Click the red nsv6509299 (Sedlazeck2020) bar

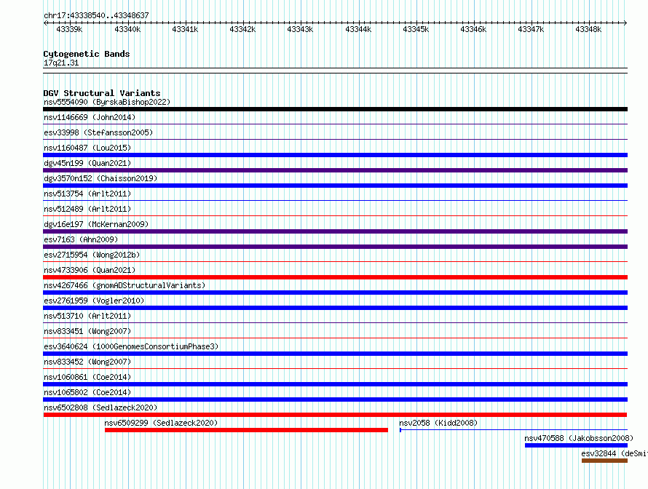246,430
